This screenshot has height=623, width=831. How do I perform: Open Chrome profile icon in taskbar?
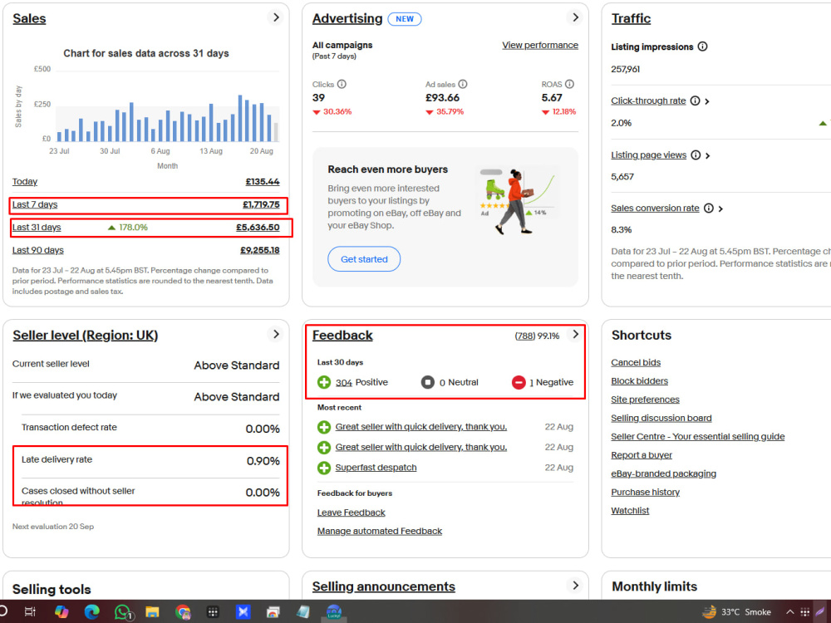pos(183,612)
